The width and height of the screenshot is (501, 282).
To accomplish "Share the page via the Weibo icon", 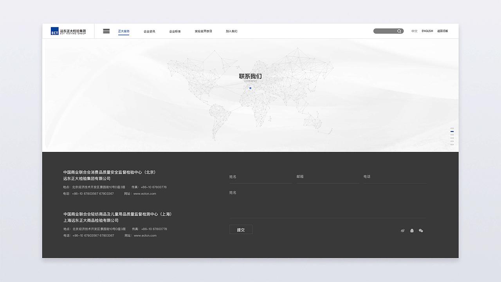I will point(402,230).
